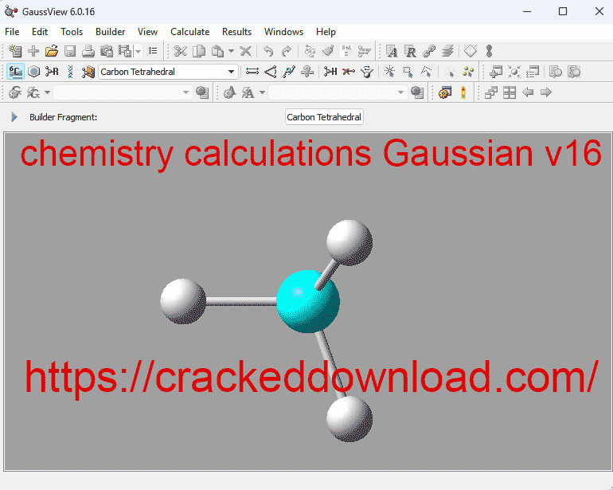Click the Center molecule icon
This screenshot has width=613, height=490.
514,72
